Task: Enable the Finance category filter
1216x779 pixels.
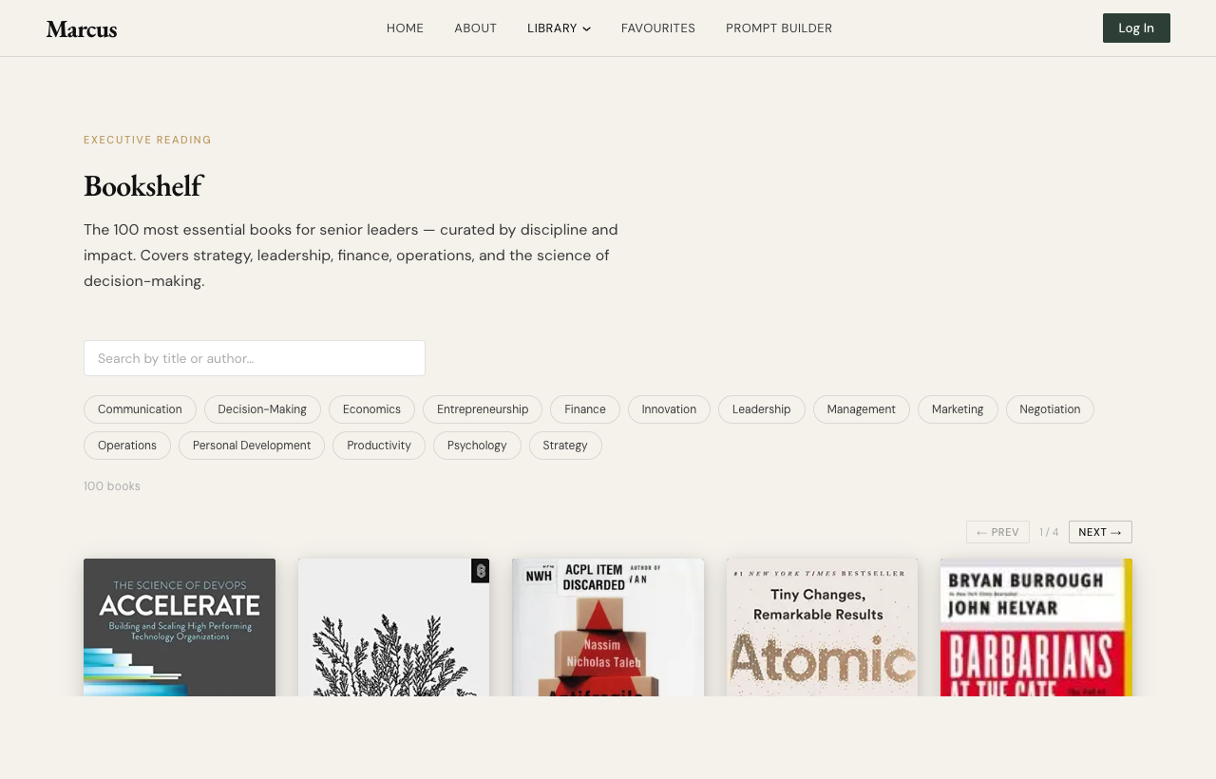Action: click(x=584, y=409)
